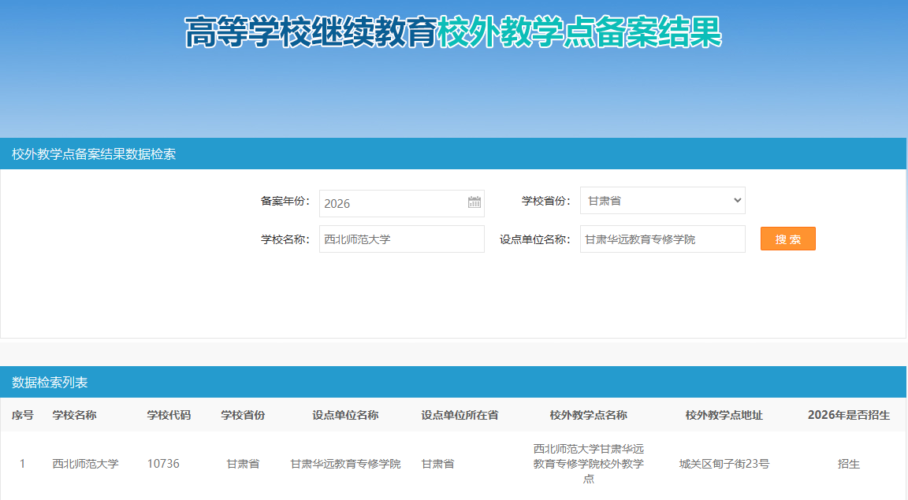Click 甘肃华远教育专修学院 in the results row
908x500 pixels.
tap(345, 464)
